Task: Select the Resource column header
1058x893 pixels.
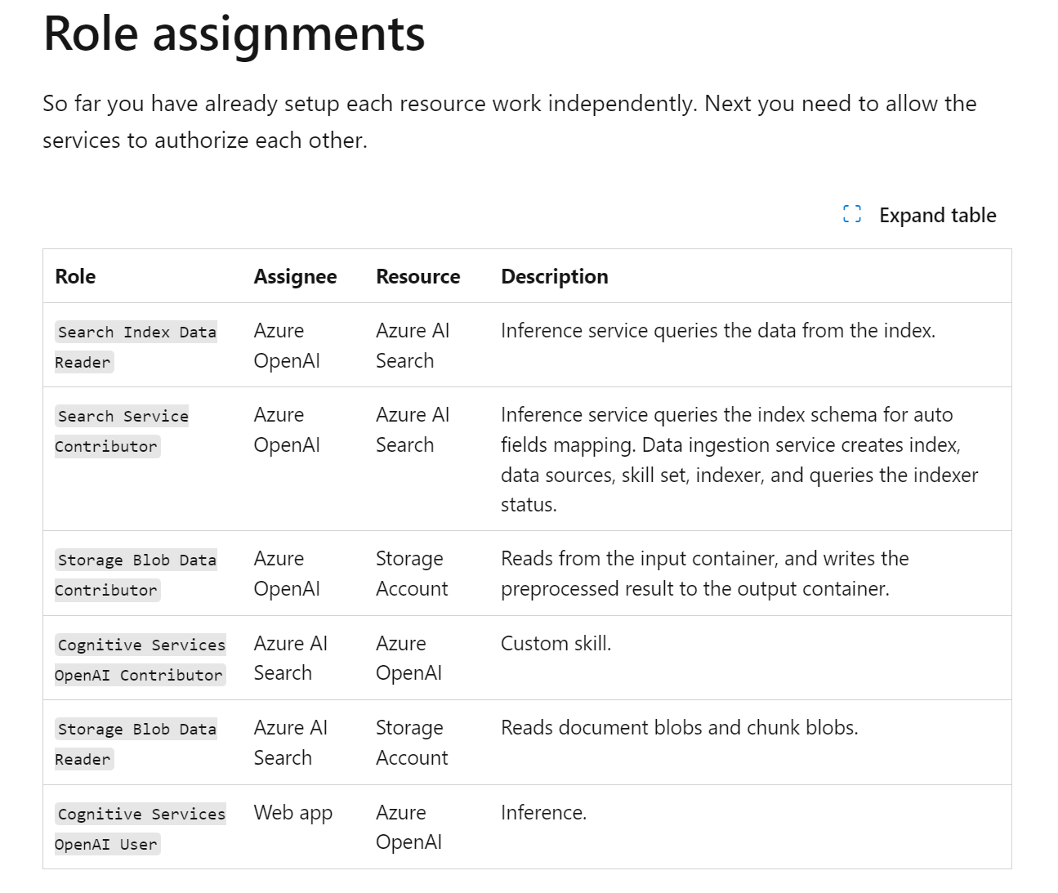Action: click(x=417, y=276)
